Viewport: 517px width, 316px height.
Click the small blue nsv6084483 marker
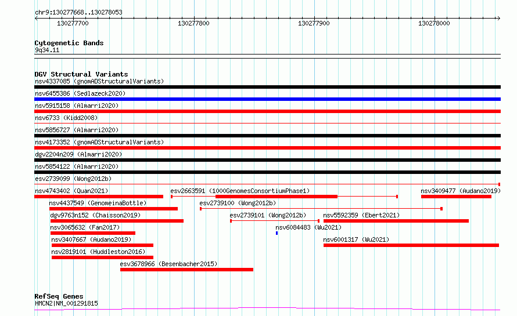point(277,233)
